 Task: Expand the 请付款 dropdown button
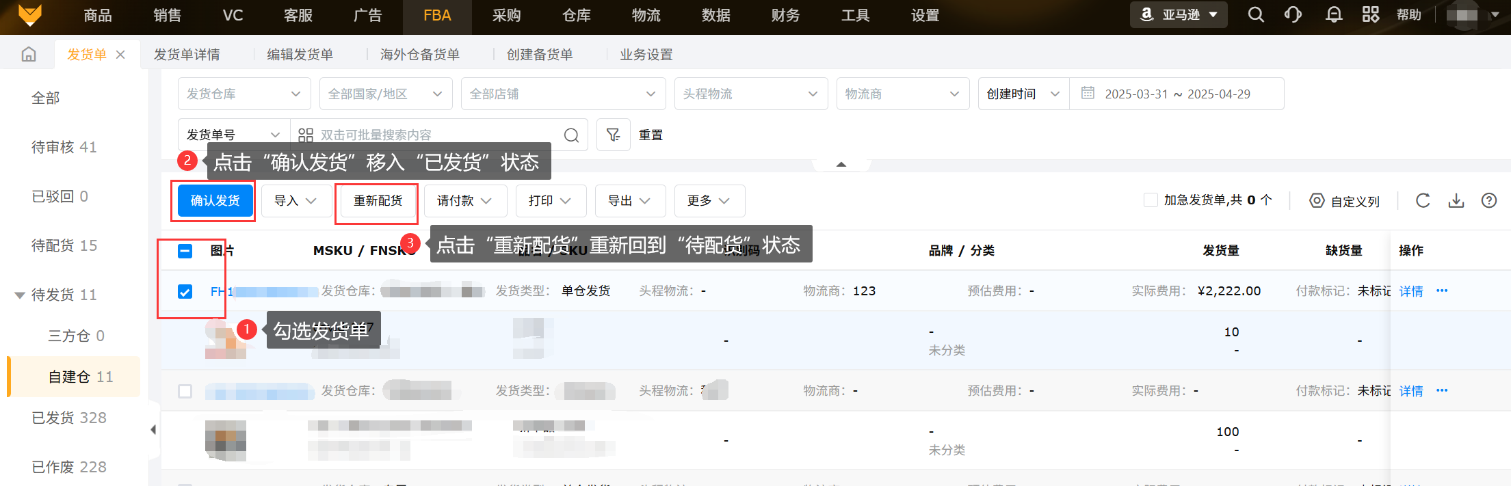tap(465, 201)
